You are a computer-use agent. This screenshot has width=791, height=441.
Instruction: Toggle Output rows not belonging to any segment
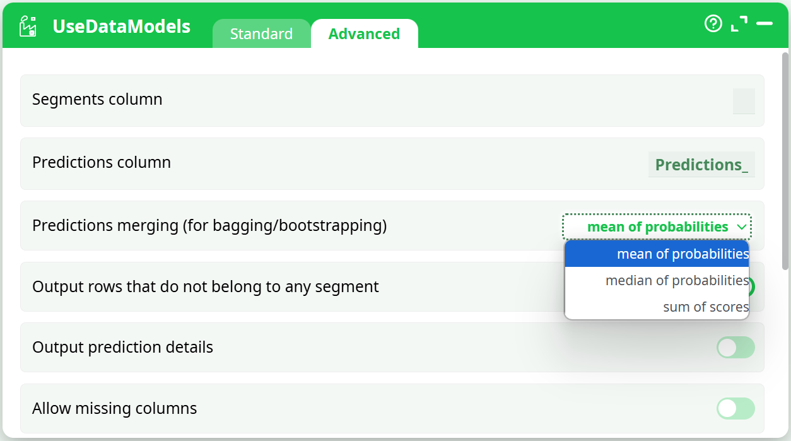tap(751, 287)
